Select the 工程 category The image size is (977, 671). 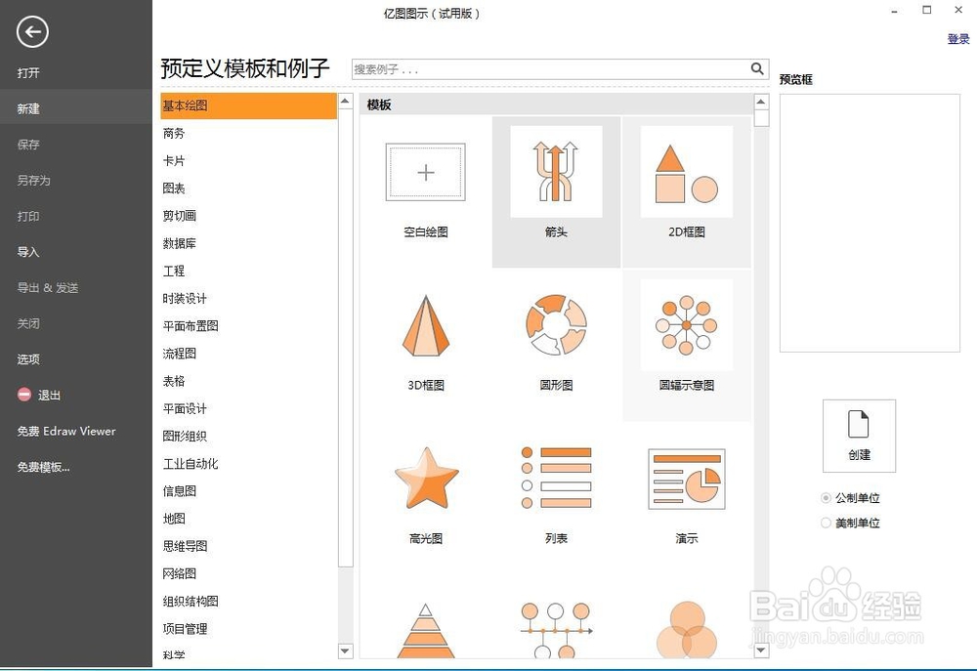point(174,271)
